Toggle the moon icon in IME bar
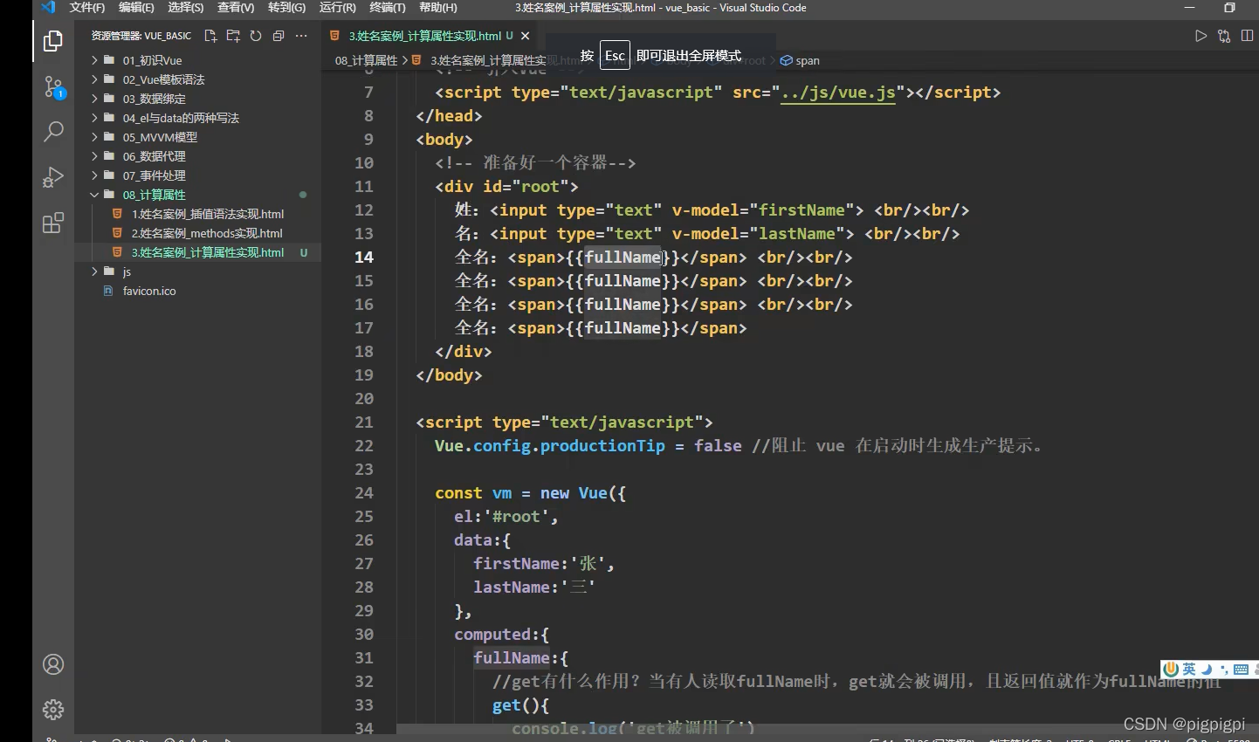This screenshot has width=1259, height=742. pyautogui.click(x=1207, y=670)
